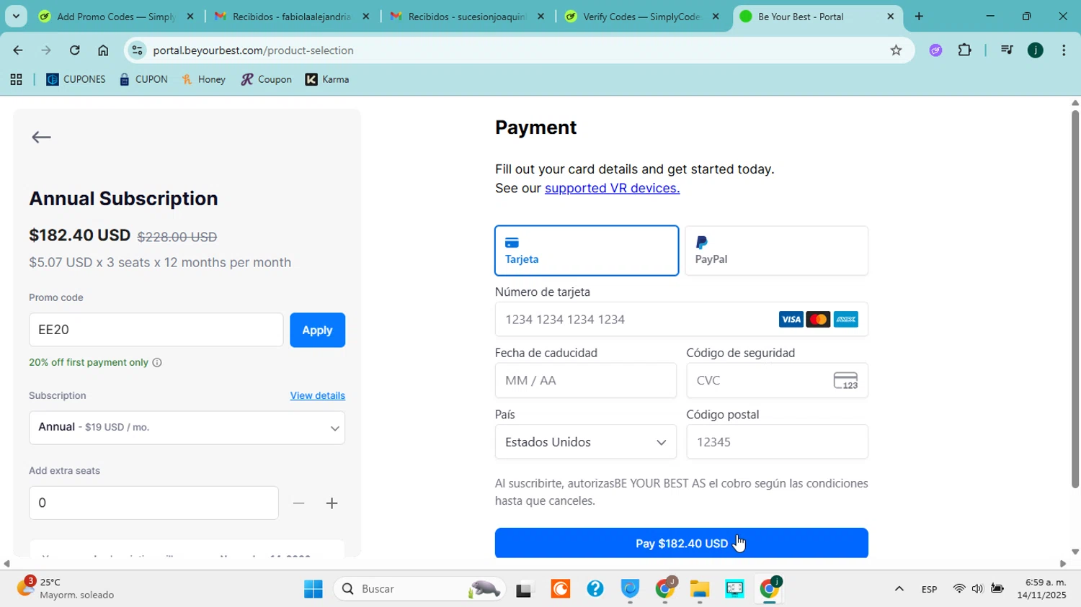Image resolution: width=1081 pixels, height=607 pixels.
Task: Focus the Código postal field
Action: tap(777, 442)
